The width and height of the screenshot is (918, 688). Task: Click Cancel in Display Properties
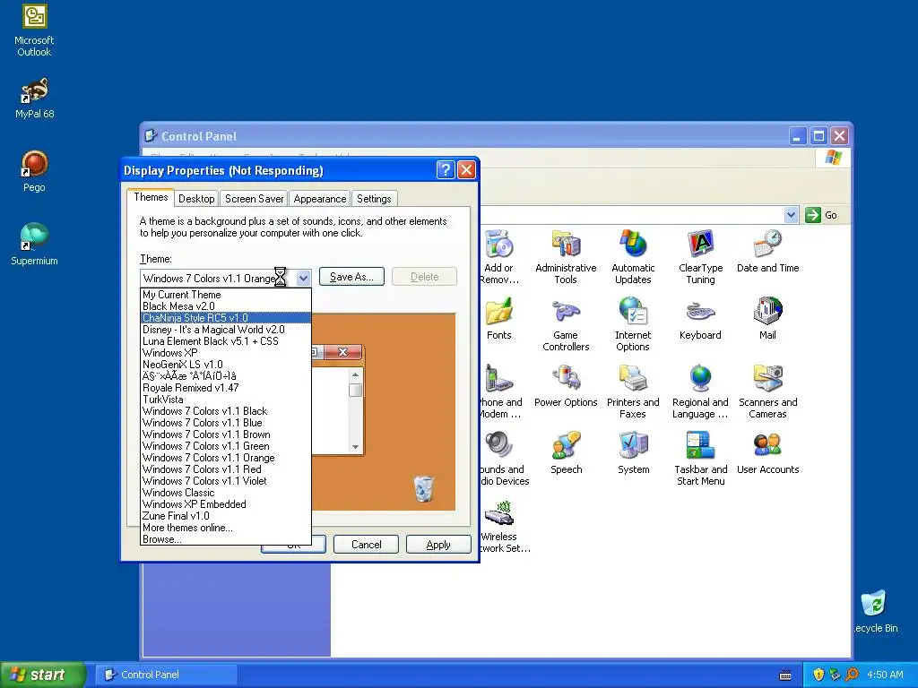[x=366, y=545]
